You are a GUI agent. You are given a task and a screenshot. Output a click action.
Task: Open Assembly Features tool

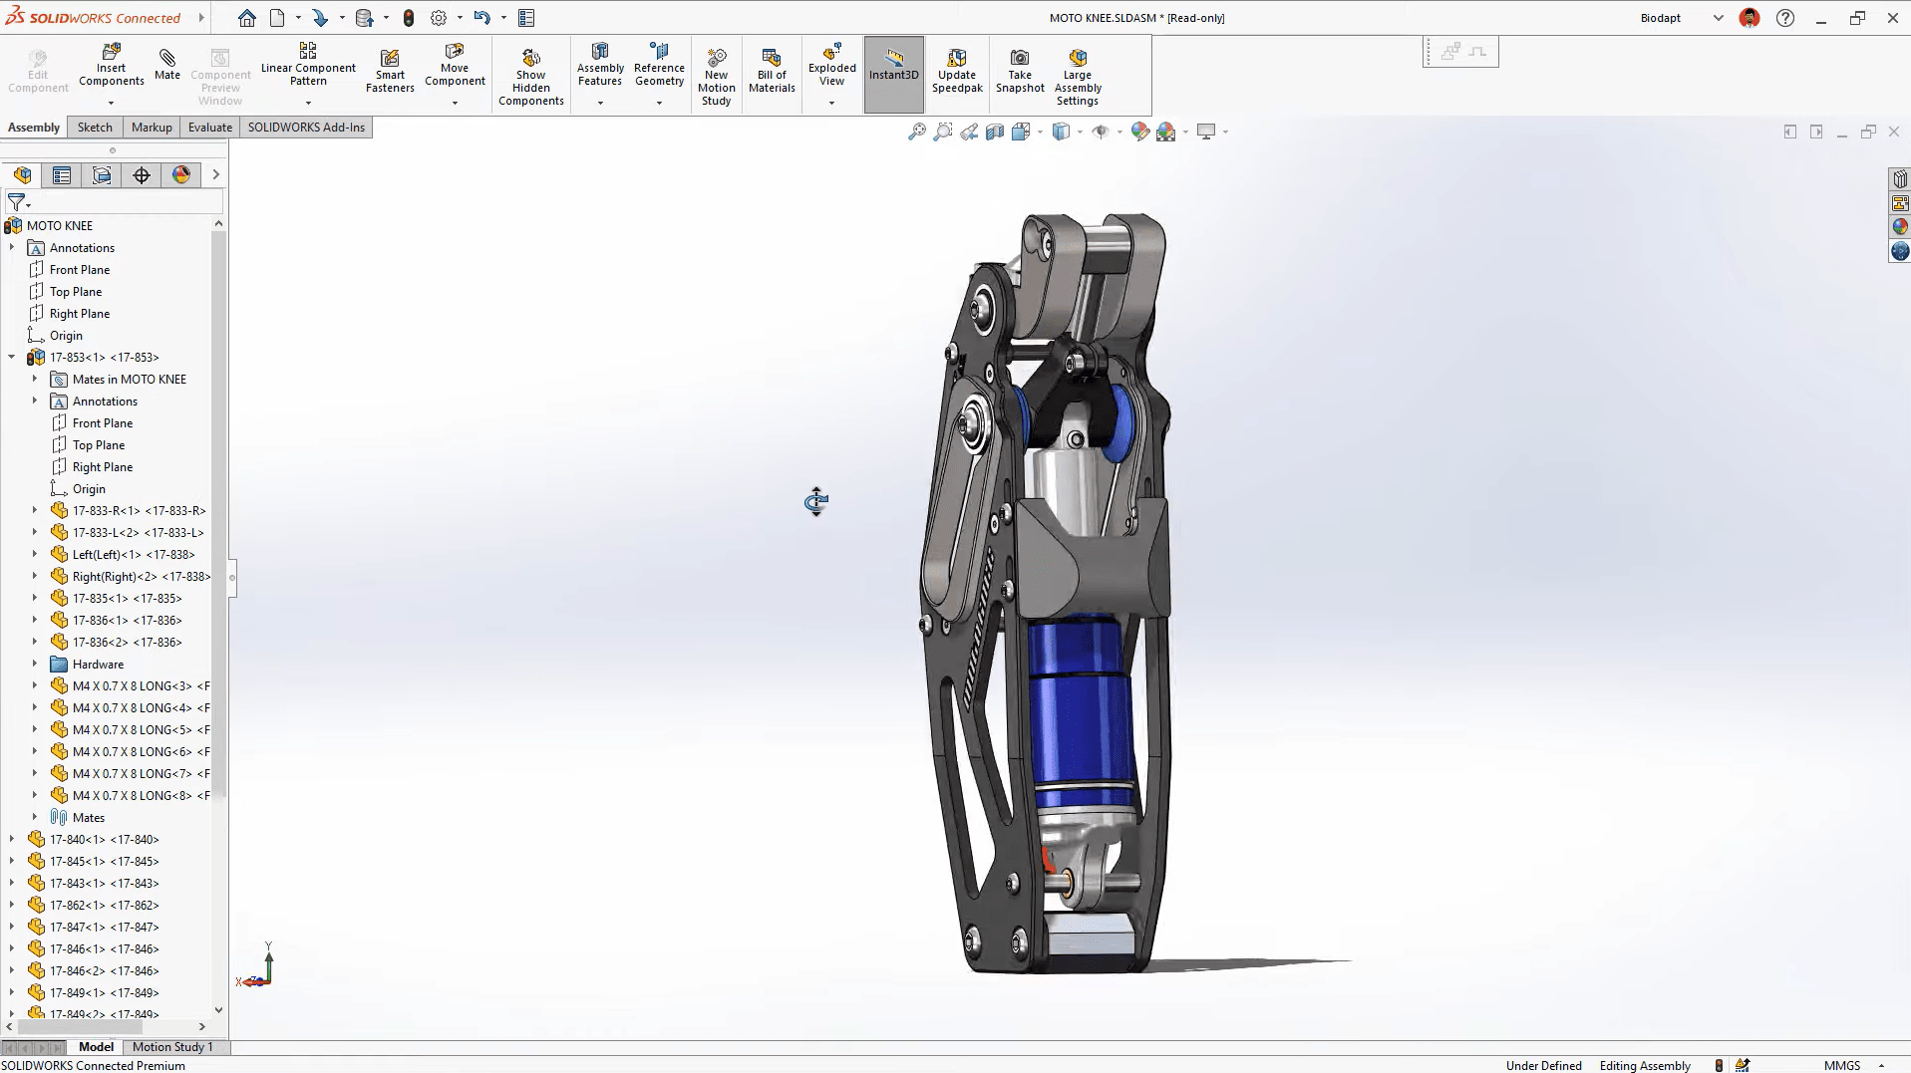point(600,65)
